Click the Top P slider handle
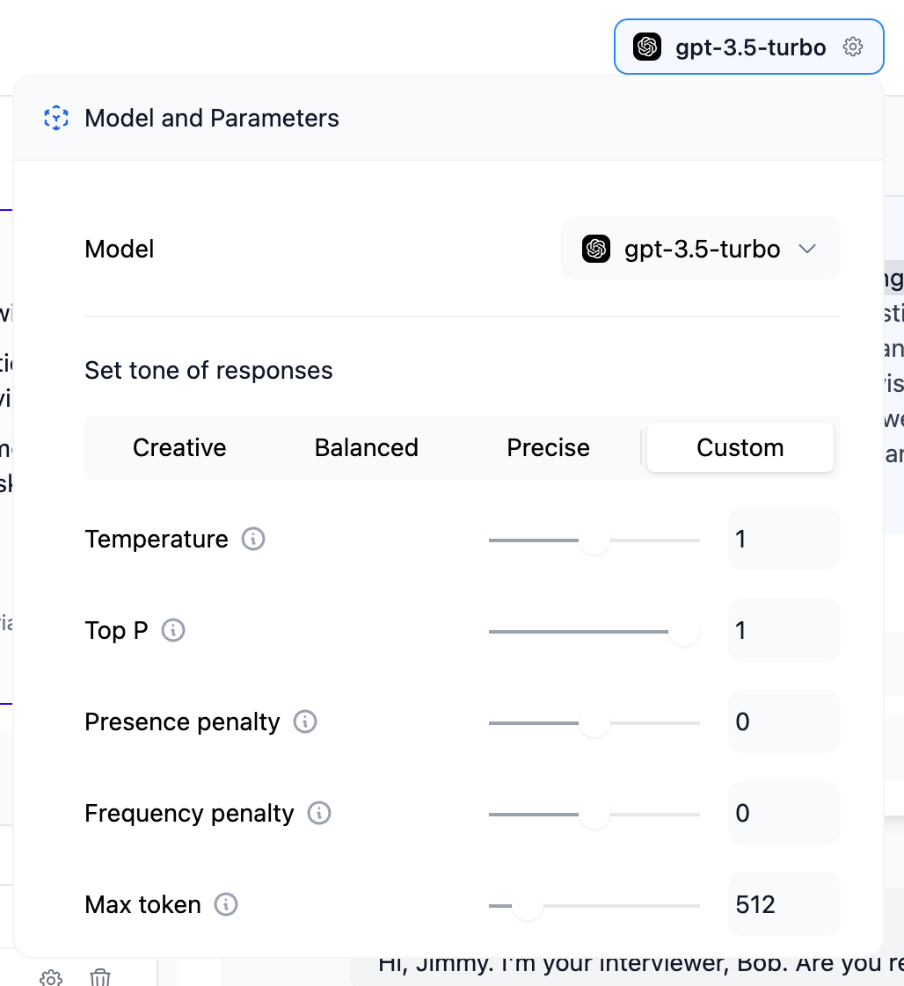Image resolution: width=904 pixels, height=986 pixels. click(684, 631)
